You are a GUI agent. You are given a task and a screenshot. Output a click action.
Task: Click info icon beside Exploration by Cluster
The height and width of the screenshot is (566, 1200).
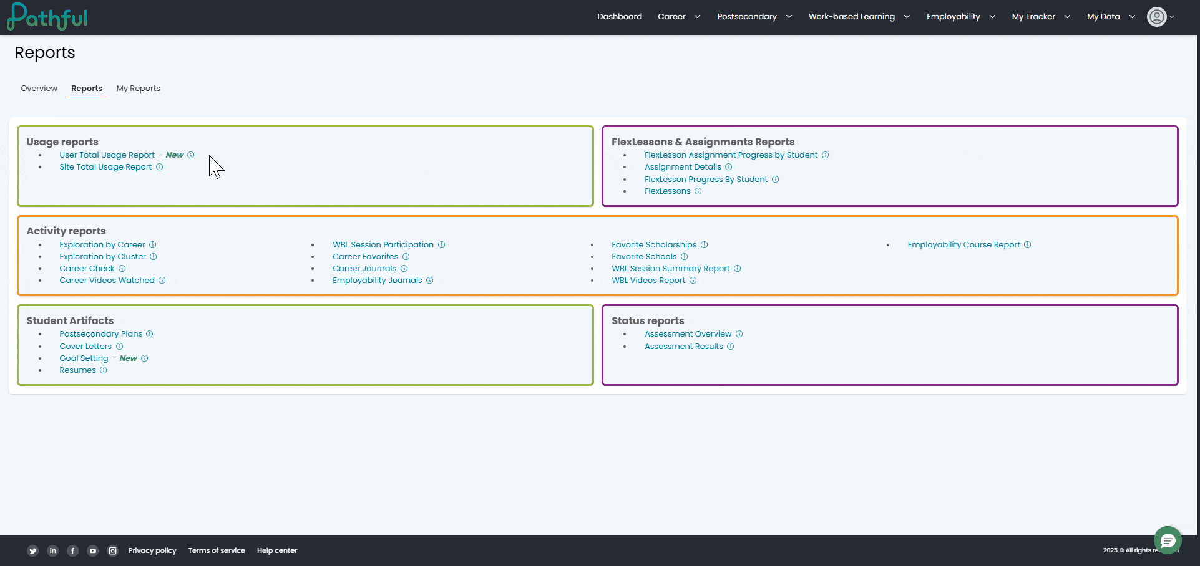click(x=154, y=257)
